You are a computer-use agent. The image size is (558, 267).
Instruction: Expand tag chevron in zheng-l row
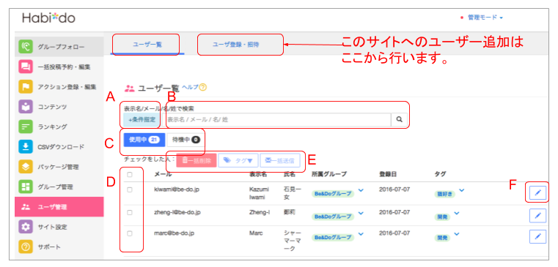point(457,214)
